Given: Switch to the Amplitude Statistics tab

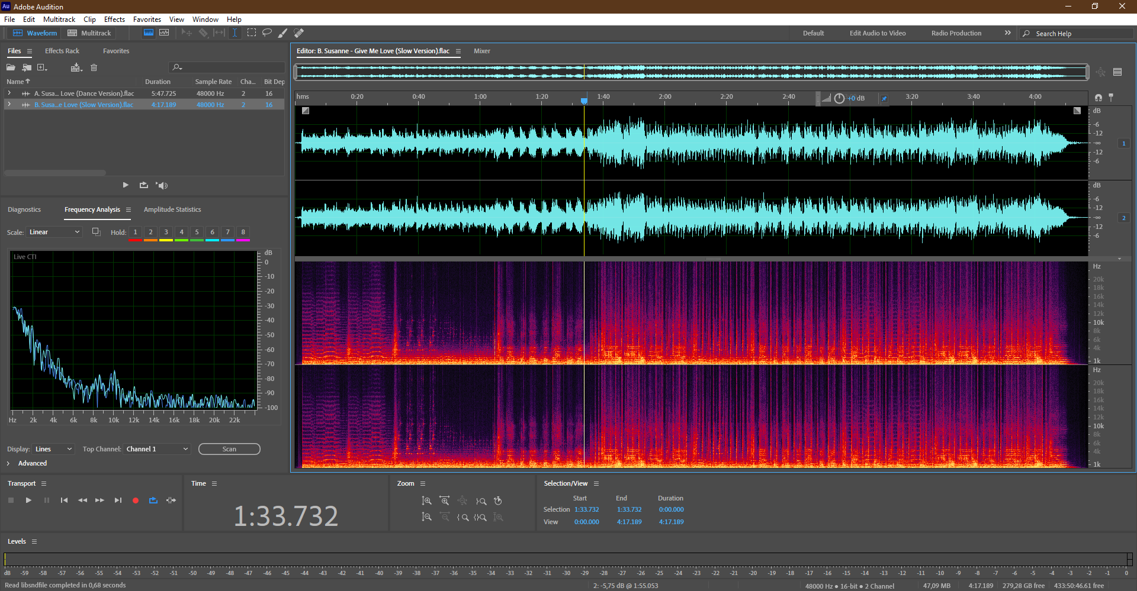Looking at the screenshot, I should (x=172, y=209).
